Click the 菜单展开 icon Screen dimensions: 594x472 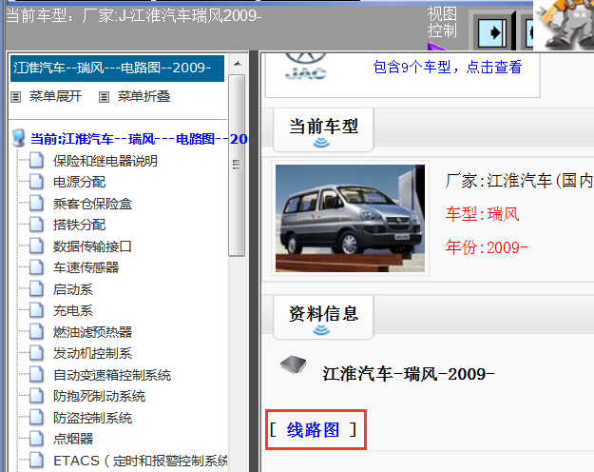point(15,97)
